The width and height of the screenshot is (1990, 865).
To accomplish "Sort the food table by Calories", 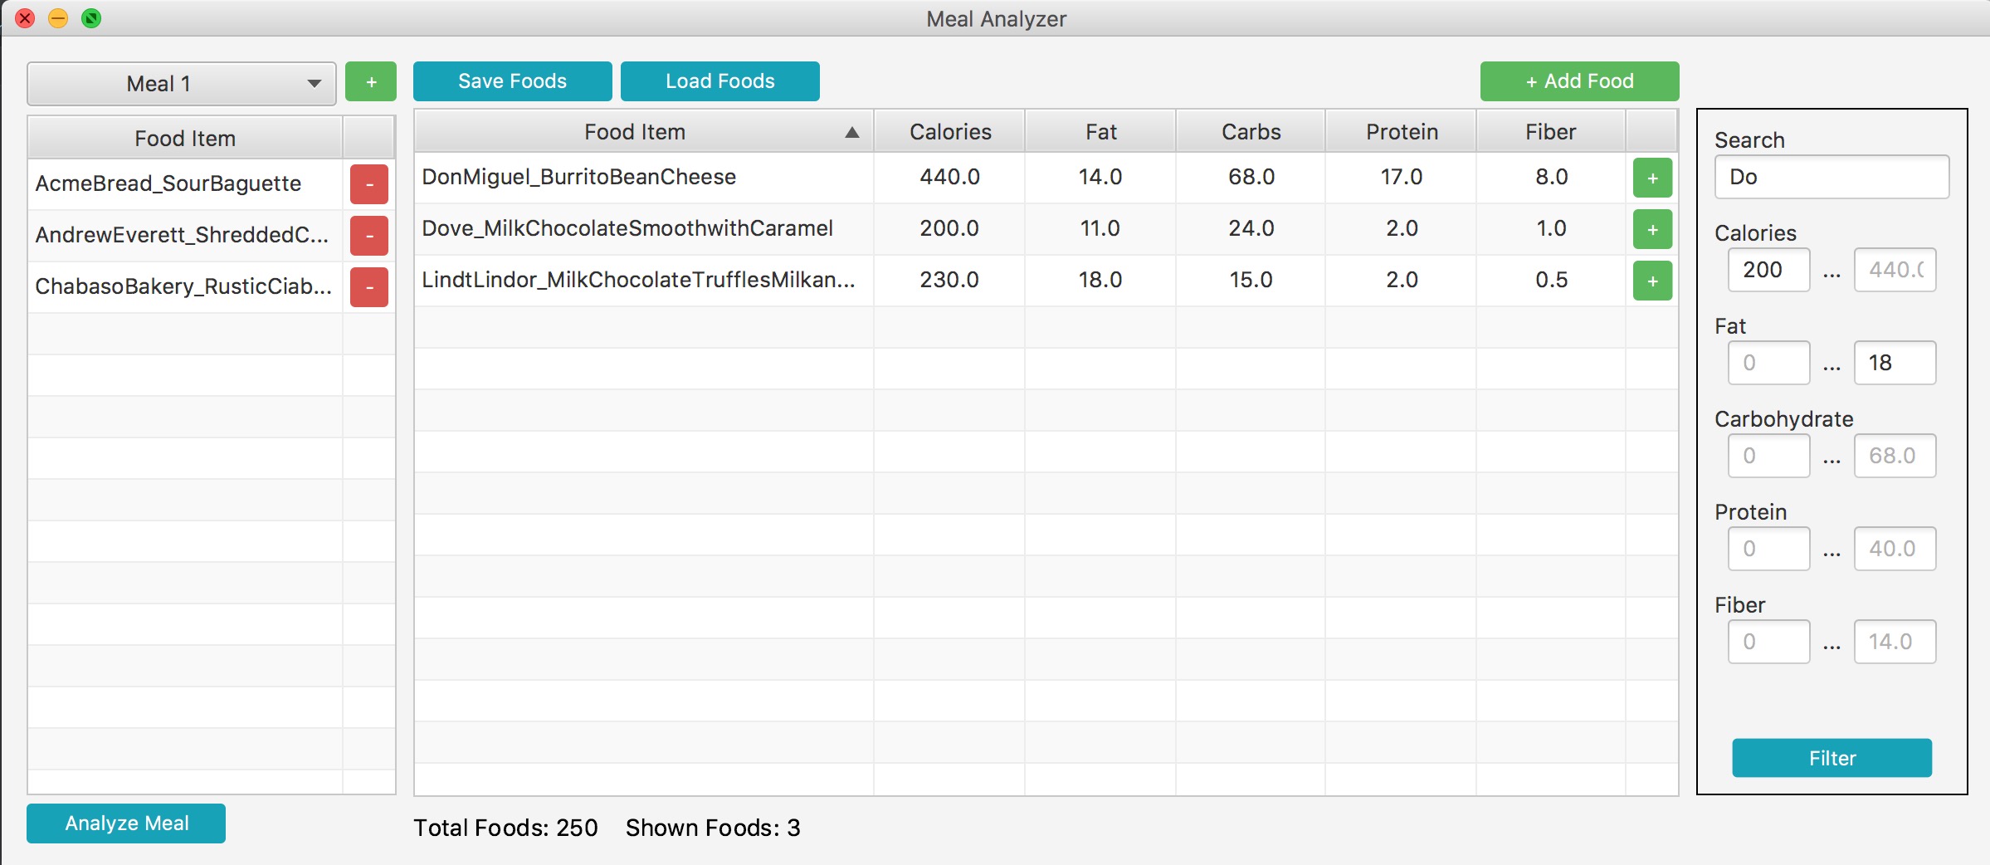I will point(950,131).
